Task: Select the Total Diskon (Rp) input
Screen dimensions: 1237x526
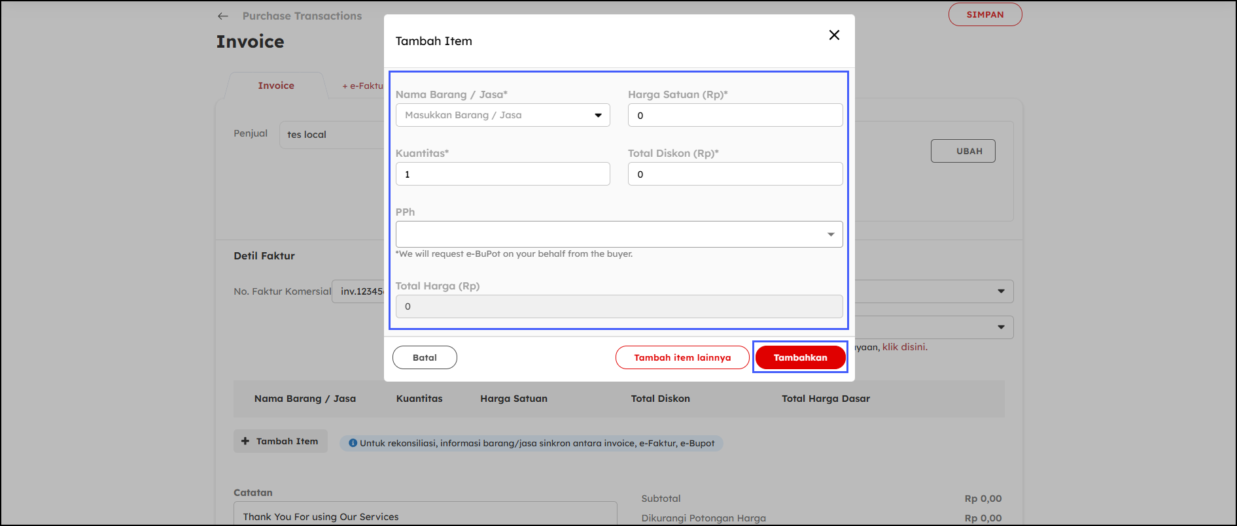Action: coord(735,174)
